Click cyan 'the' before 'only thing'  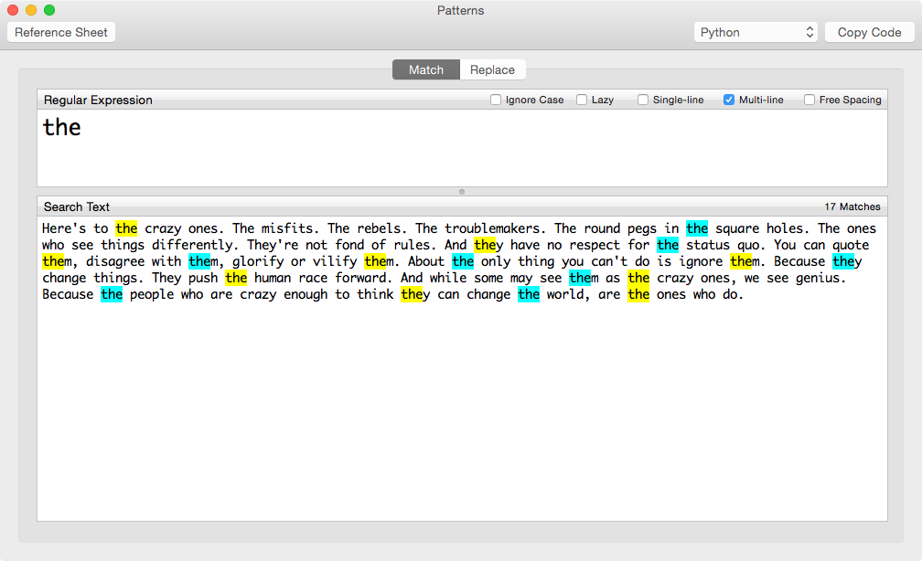pos(463,261)
